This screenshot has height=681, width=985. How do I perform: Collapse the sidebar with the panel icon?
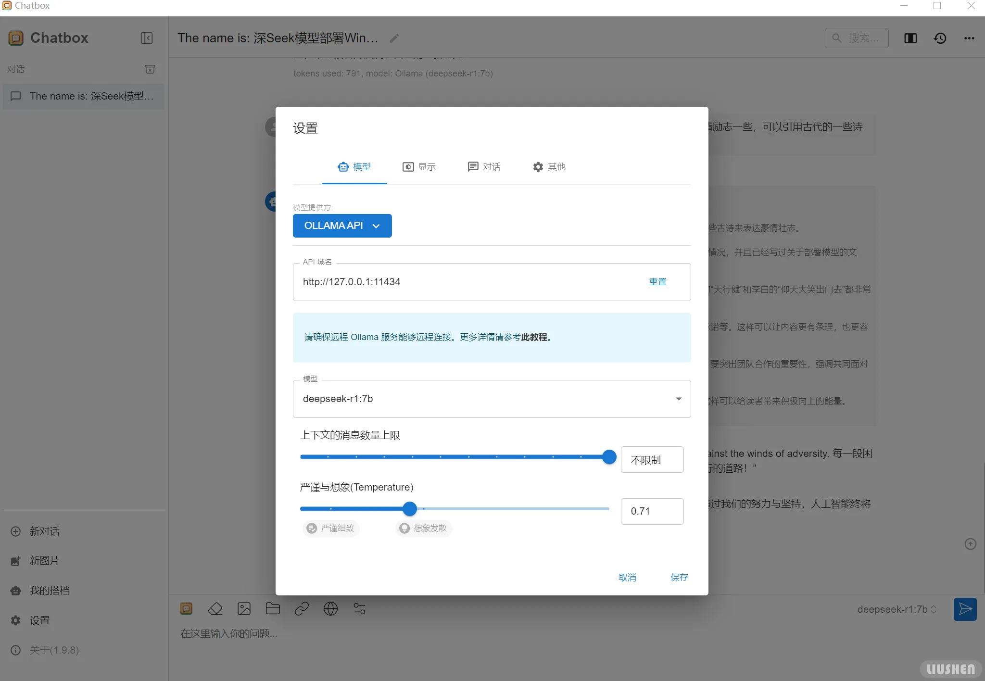(x=147, y=38)
